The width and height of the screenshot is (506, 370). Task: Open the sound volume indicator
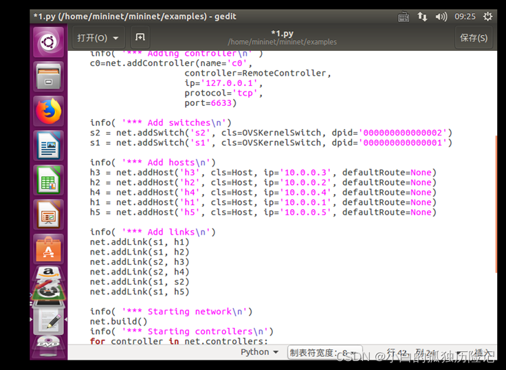coord(441,17)
